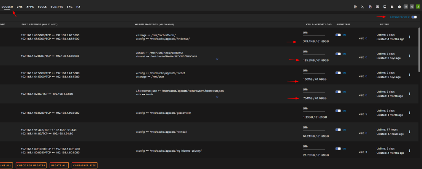Click the reorder arrows on the FileBot row

pyautogui.click(x=410, y=75)
